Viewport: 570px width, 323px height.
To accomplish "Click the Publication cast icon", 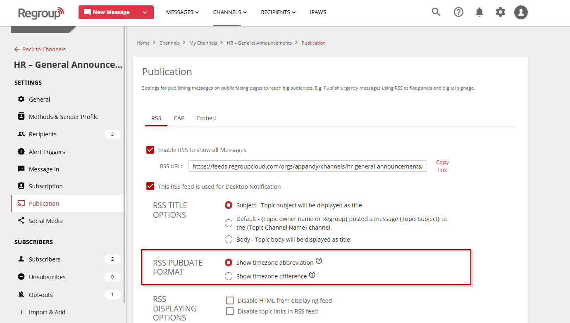I will point(21,203).
